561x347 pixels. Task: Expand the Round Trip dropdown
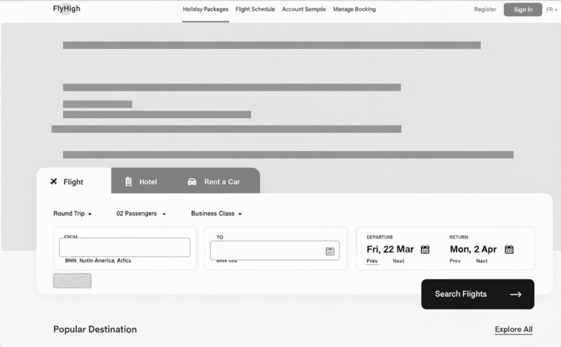[72, 214]
